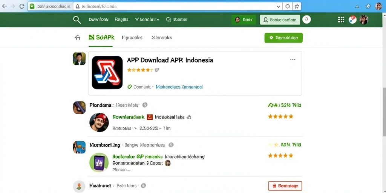Go home with the house icon

pos(78,38)
